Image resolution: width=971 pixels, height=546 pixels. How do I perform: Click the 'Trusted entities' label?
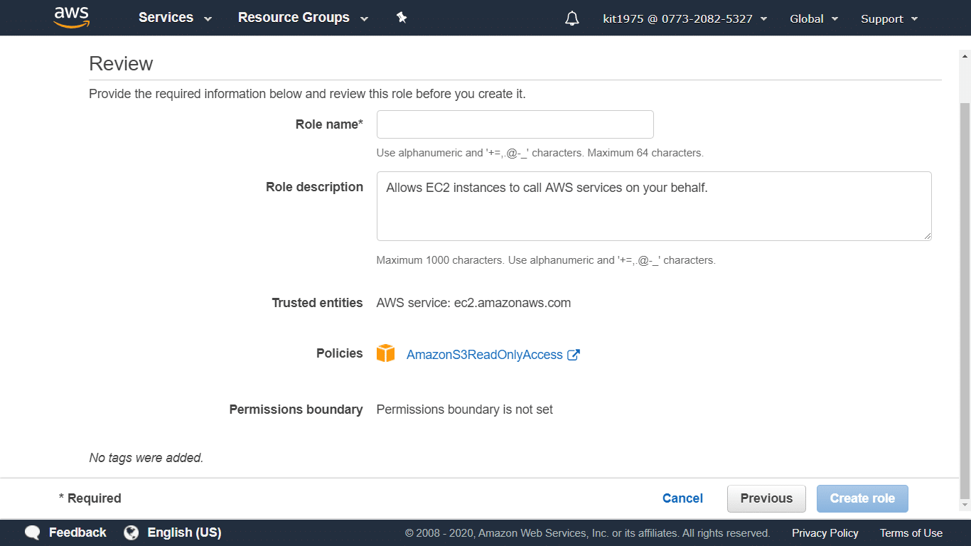point(317,303)
